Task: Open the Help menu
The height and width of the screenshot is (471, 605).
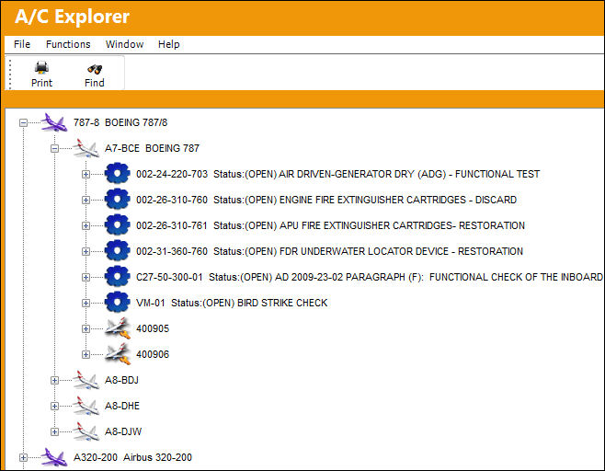Action: click(x=168, y=44)
